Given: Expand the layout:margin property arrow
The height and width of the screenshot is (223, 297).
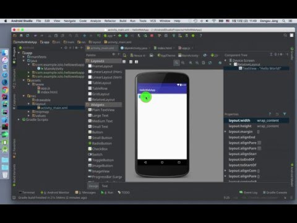Looking at the screenshot, I should point(225,131).
